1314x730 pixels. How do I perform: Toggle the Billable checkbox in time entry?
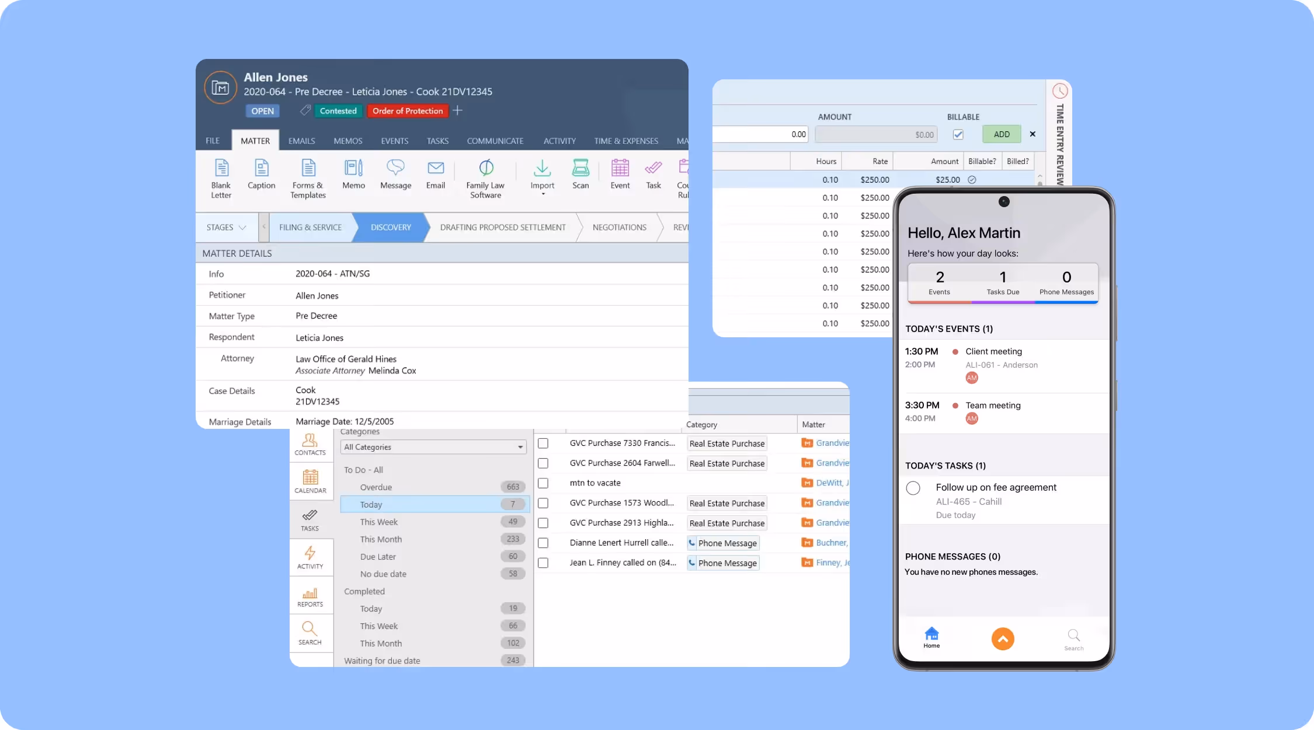[x=958, y=134]
